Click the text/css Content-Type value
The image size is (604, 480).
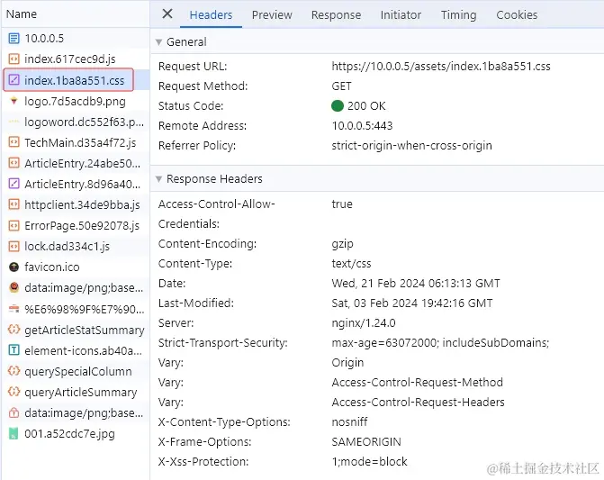coord(351,264)
